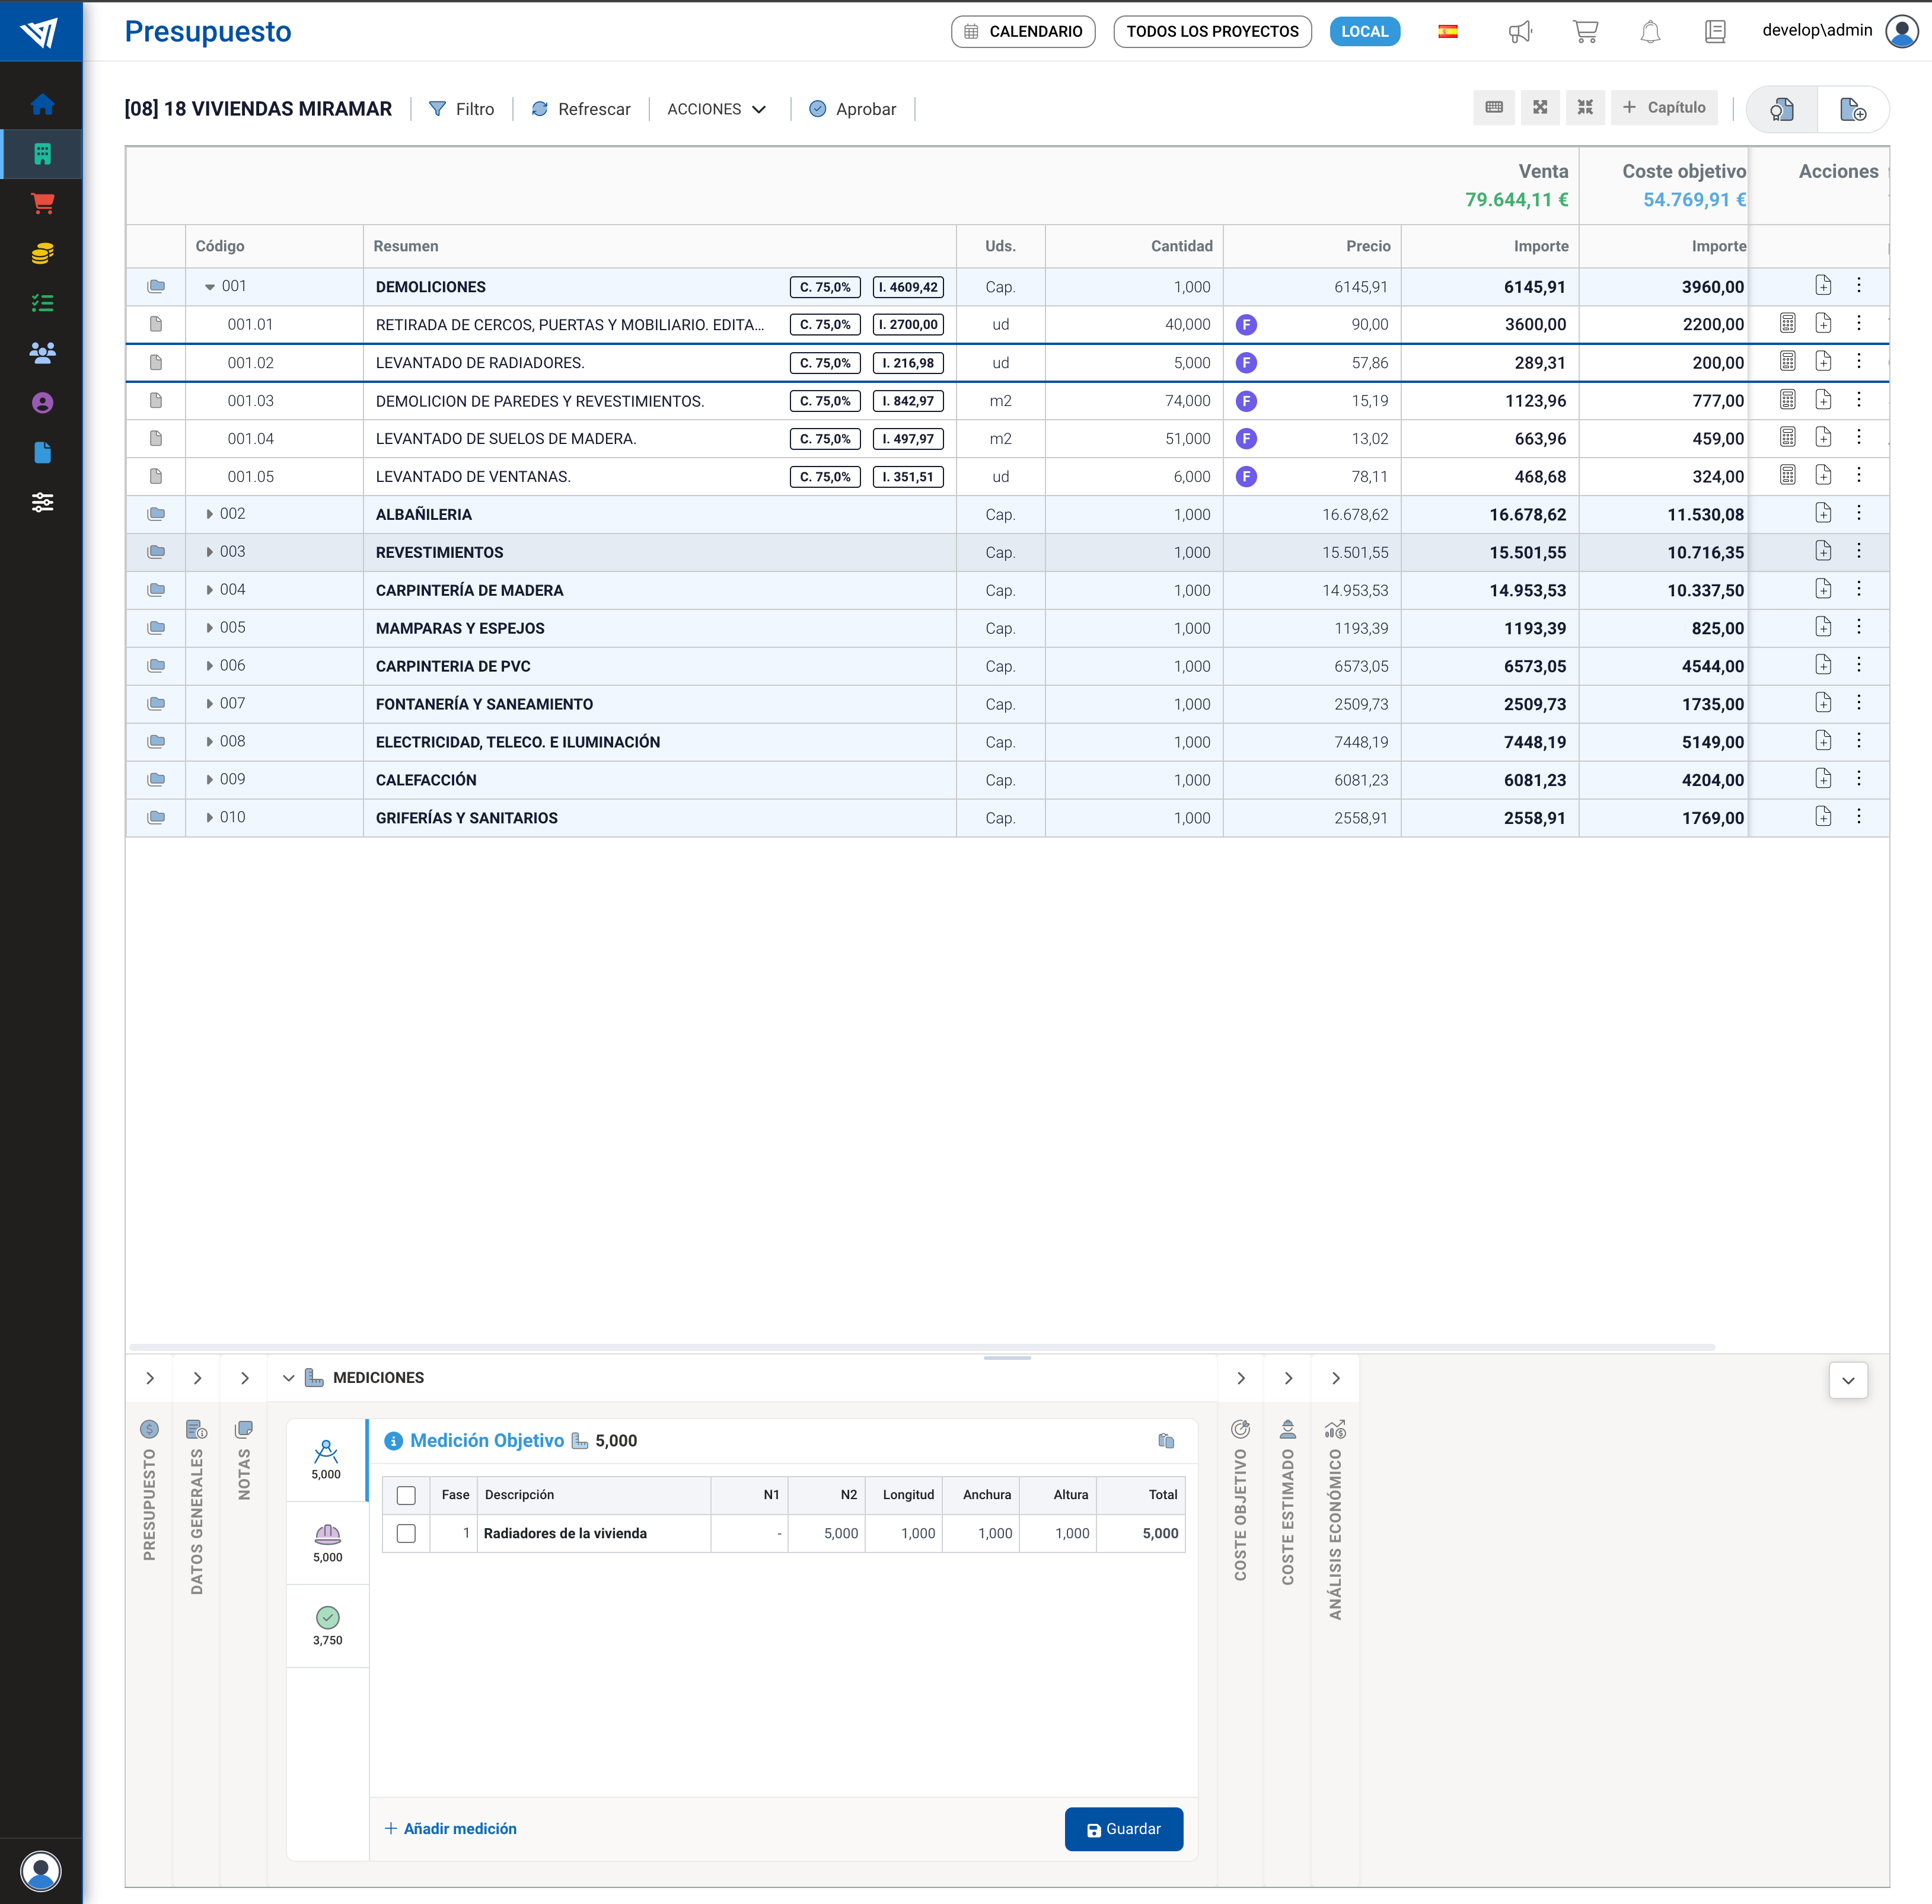Expand chapter 004 CARPINTERÍA DE MADERA
Viewport: 1932px width, 1904px height.
tap(209, 590)
